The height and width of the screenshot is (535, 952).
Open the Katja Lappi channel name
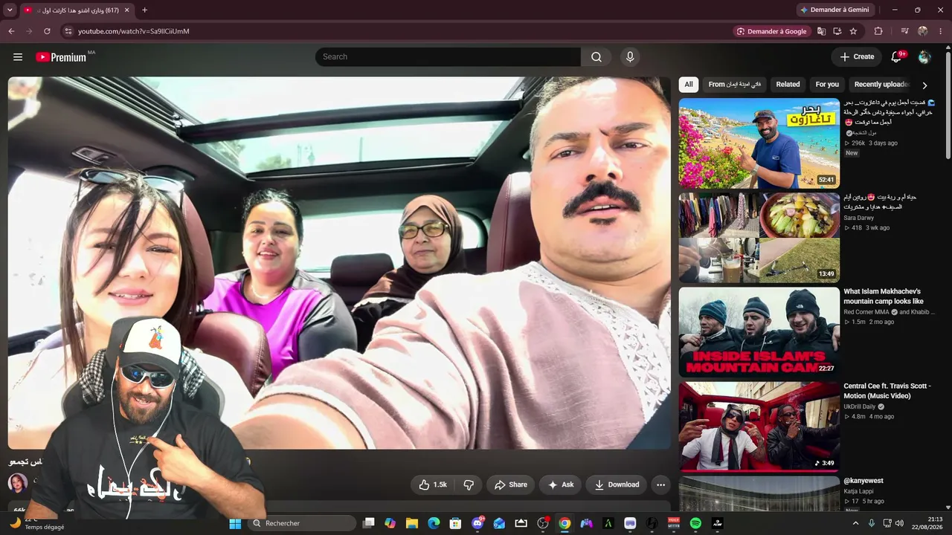pyautogui.click(x=859, y=491)
